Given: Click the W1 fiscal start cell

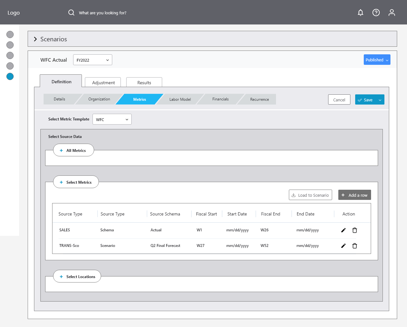Looking at the screenshot, I should (199, 230).
